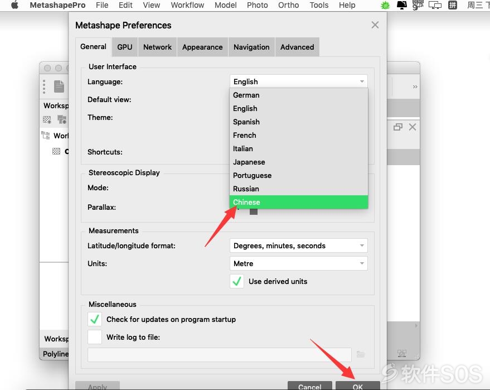
Task: Open Latitude/longitude format dropdown
Action: [298, 246]
